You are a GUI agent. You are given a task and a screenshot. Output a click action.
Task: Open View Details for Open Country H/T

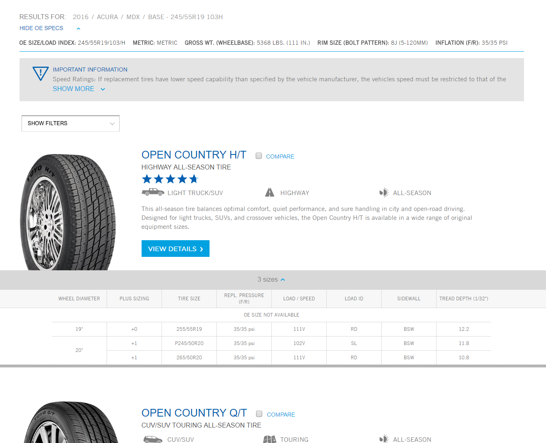tap(175, 249)
